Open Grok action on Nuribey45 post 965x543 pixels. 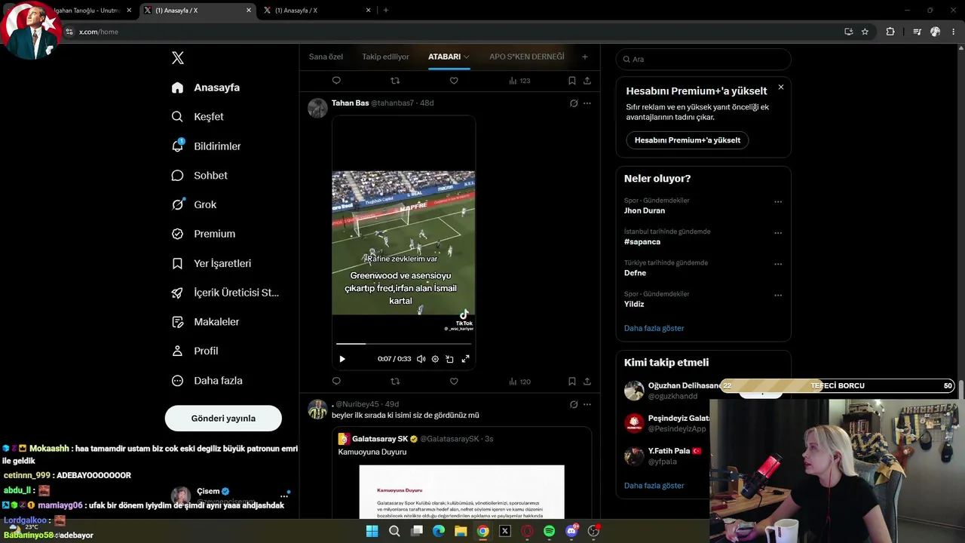574,404
